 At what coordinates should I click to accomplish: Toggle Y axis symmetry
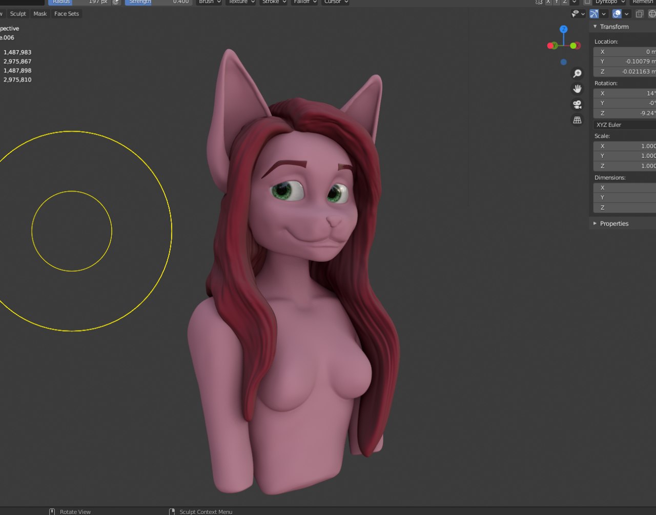[557, 2]
